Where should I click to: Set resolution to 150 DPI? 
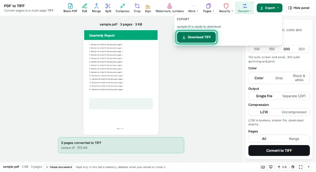271,49
